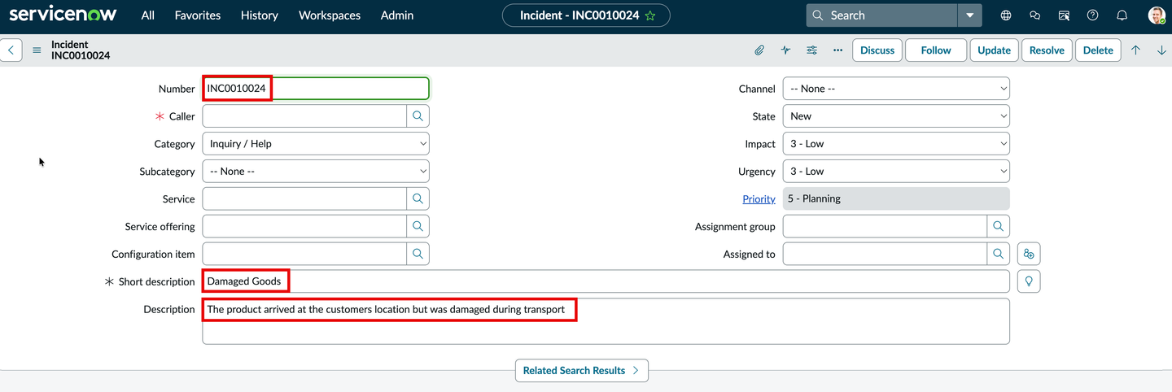Open the State dropdown

[x=896, y=116]
